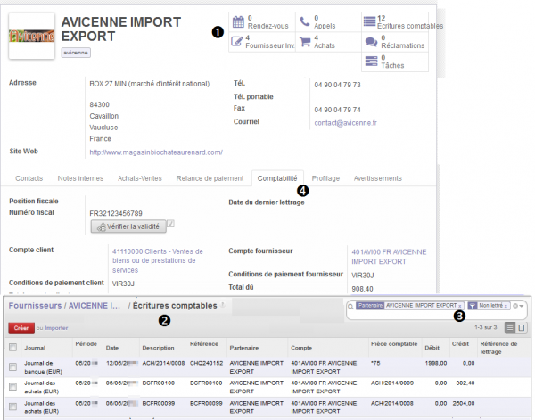535x420 pixels.
Task: Toggle the select-all checkbox in table header
Action: click(13, 348)
